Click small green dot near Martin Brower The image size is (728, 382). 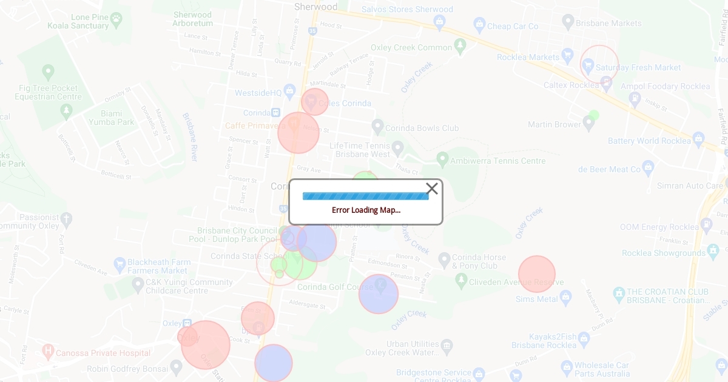pyautogui.click(x=594, y=115)
